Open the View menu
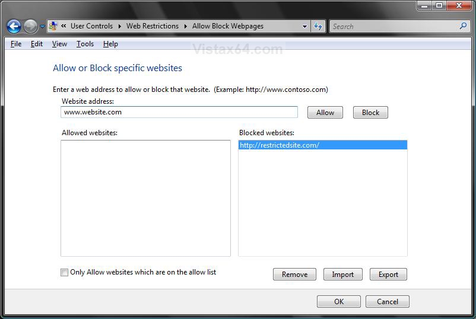Image resolution: width=476 pixels, height=319 pixels. click(59, 44)
